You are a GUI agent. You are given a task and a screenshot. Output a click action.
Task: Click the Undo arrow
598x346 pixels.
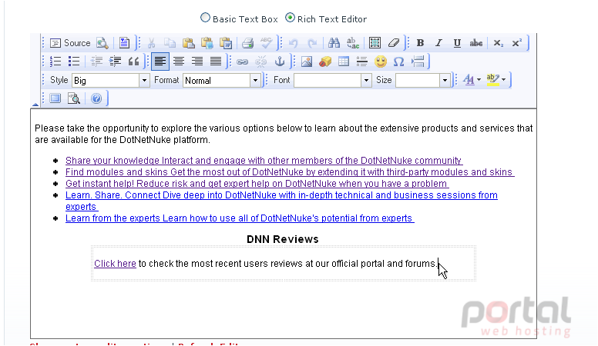(294, 43)
